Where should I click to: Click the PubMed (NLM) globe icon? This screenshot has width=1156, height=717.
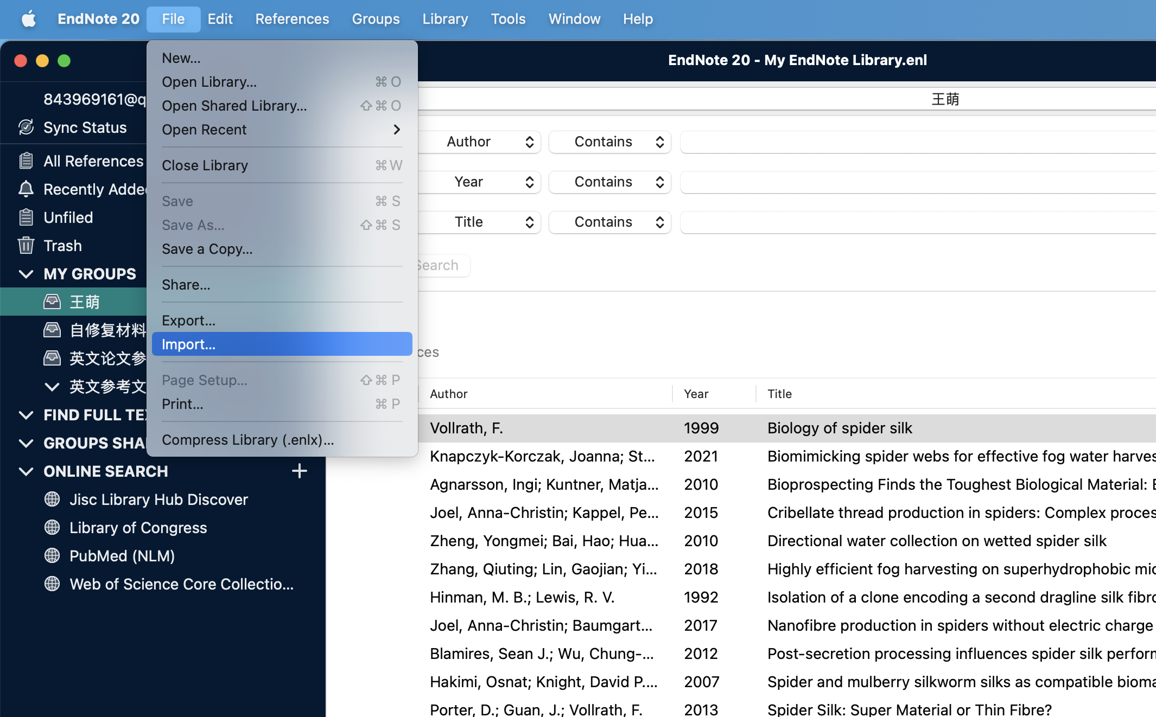[52, 556]
